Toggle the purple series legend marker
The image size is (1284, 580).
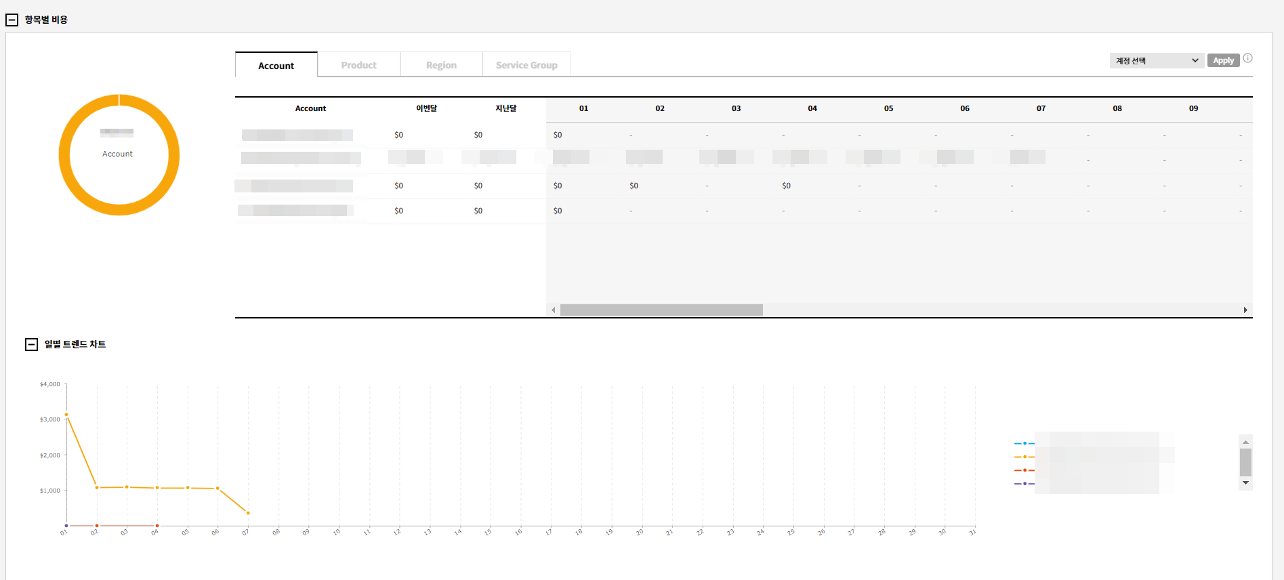[1024, 484]
